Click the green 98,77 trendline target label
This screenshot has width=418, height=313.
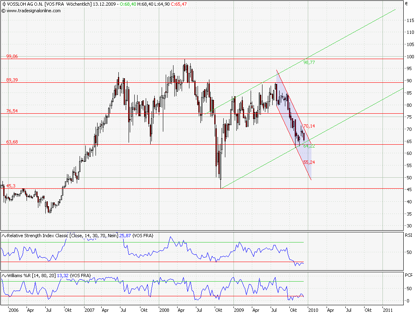coord(309,62)
